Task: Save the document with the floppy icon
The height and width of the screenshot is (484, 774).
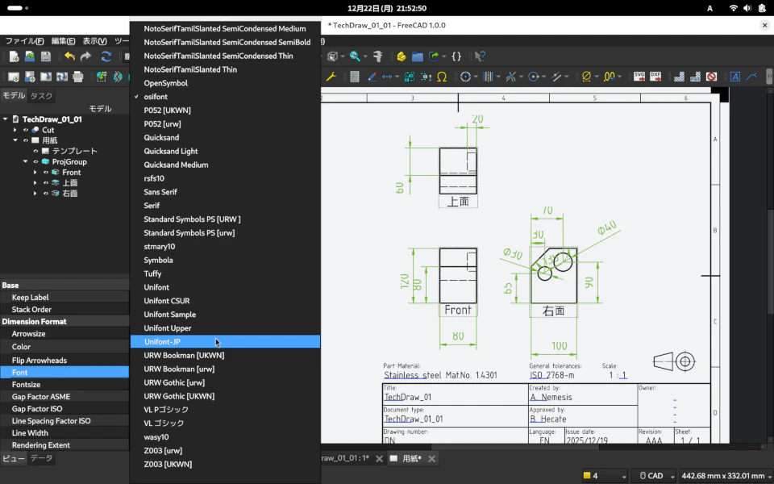Action: (45, 56)
